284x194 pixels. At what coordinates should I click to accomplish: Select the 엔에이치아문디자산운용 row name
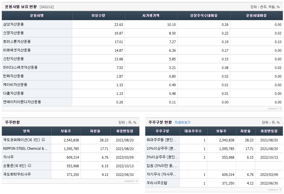[22, 102]
